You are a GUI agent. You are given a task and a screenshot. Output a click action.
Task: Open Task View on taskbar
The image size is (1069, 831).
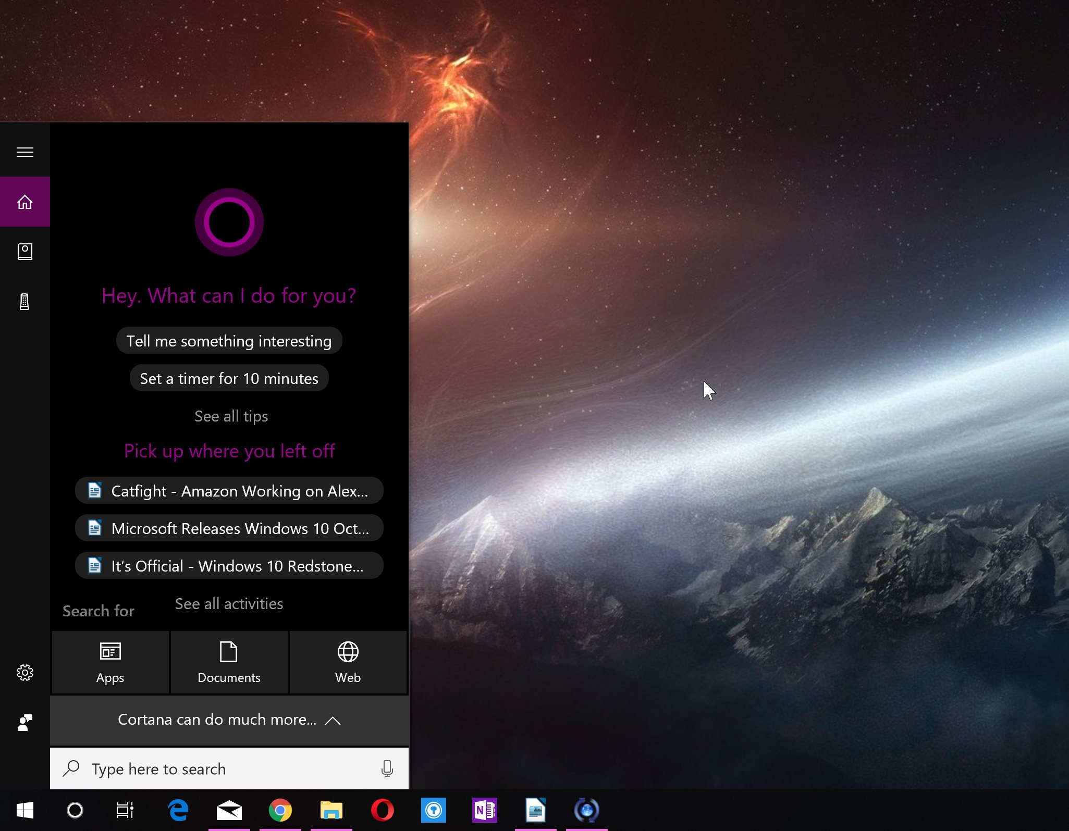(125, 810)
